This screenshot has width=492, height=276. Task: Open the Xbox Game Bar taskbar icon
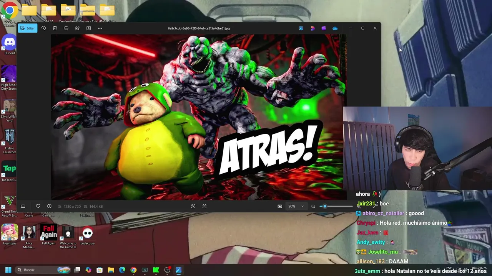pyautogui.click(x=145, y=270)
